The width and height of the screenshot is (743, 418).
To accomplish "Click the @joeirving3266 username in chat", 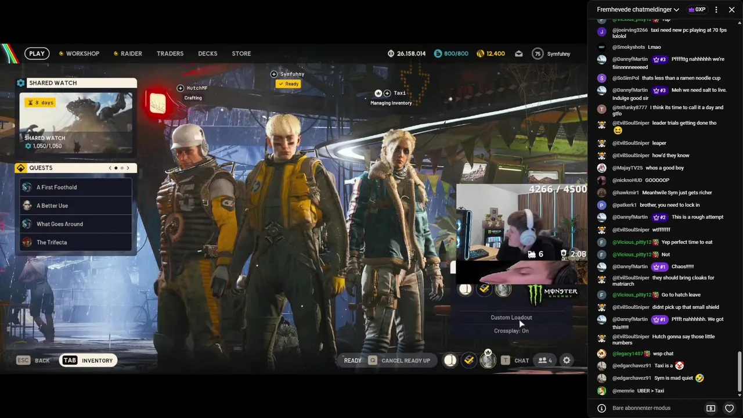I will [x=630, y=30].
